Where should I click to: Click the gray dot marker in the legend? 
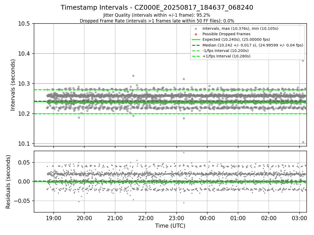pos(196,29)
